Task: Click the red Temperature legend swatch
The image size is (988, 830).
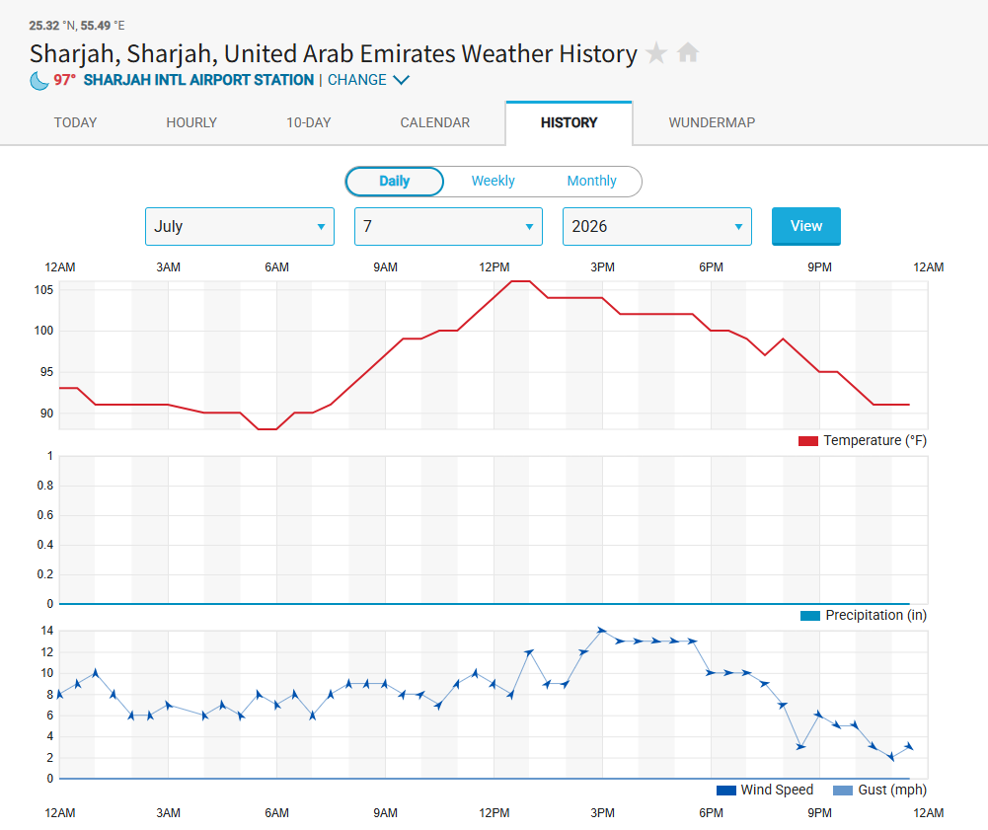Action: pos(807,441)
